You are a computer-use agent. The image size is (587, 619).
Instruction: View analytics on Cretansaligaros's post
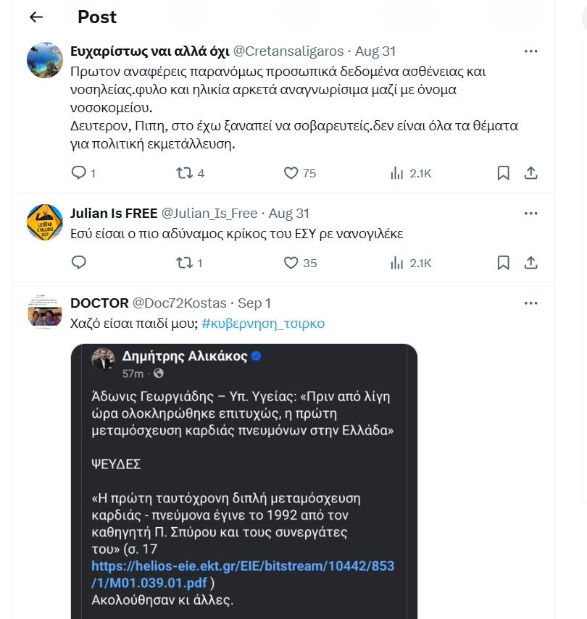397,173
